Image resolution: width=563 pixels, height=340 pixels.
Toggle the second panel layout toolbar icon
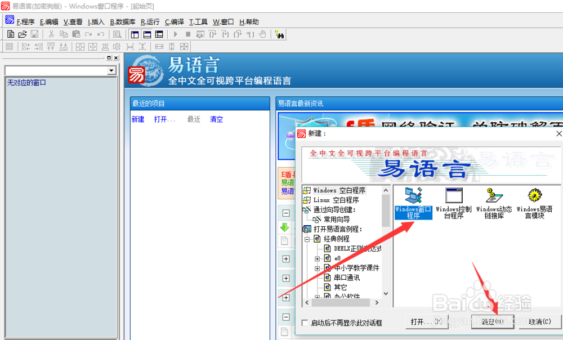[147, 34]
